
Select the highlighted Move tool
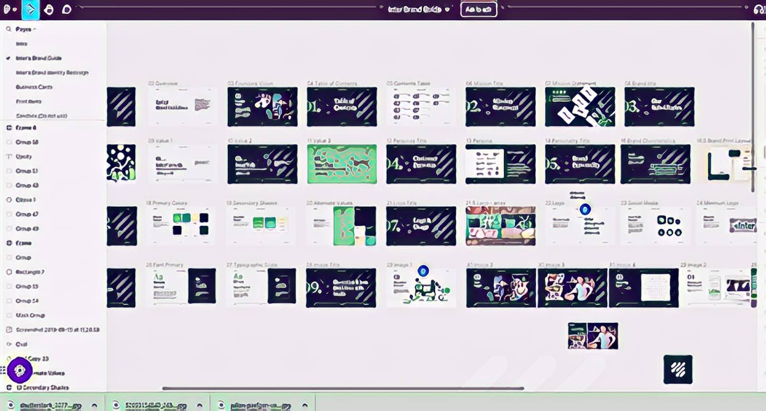pyautogui.click(x=30, y=10)
